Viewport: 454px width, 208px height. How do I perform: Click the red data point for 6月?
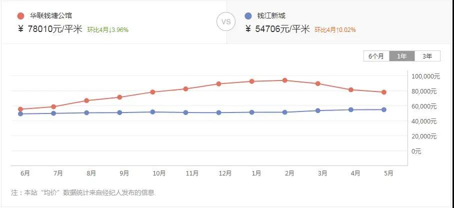pyautogui.click(x=20, y=109)
